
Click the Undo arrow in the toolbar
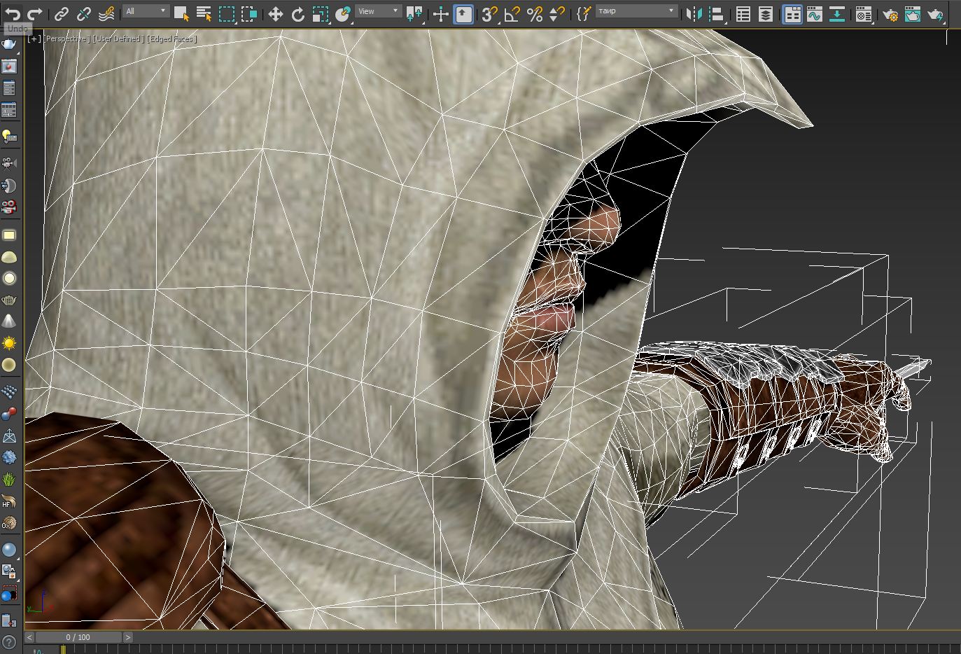(x=13, y=13)
